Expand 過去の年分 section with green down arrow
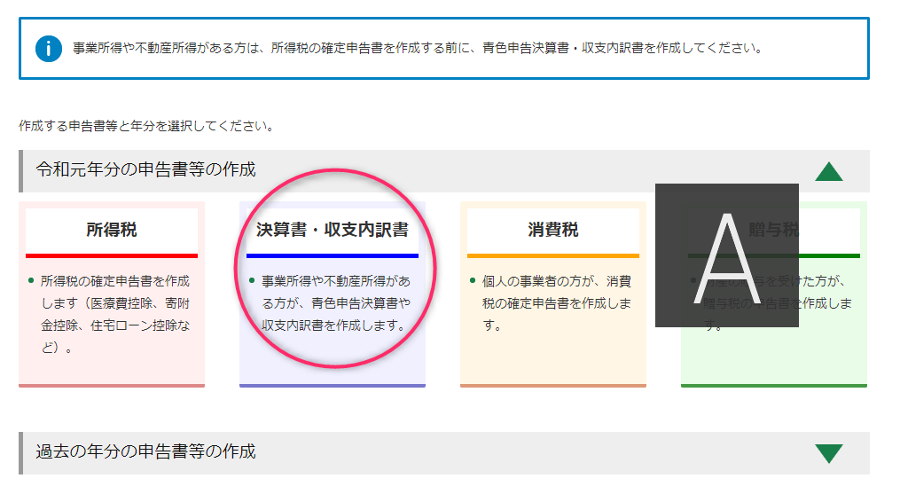Image resolution: width=900 pixels, height=494 pixels. tap(828, 452)
